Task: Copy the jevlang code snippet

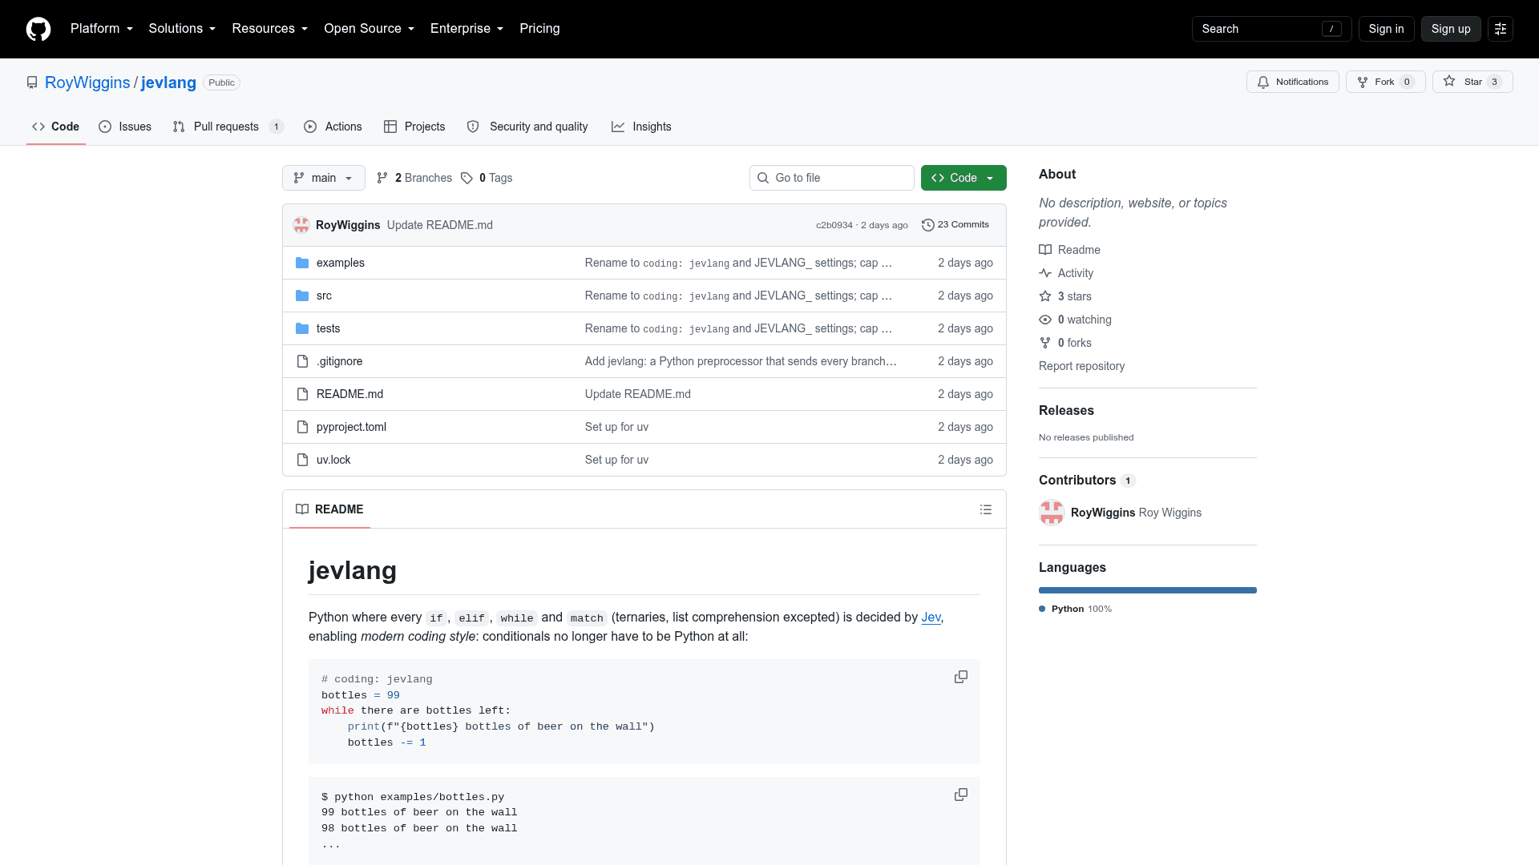Action: click(961, 678)
